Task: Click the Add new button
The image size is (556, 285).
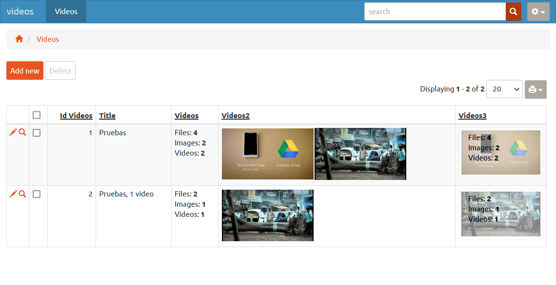Action: [24, 70]
